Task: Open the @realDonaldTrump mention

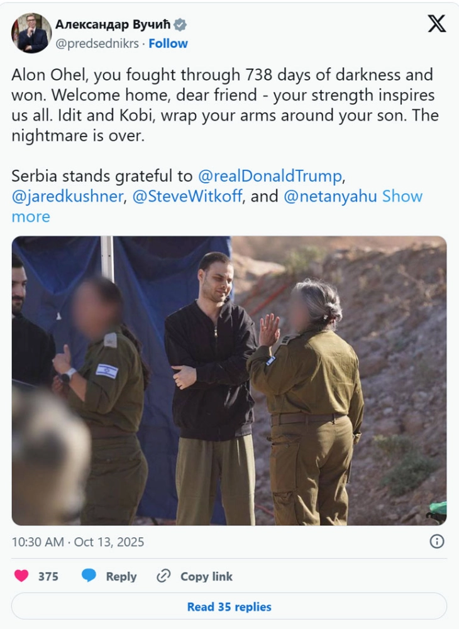Action: pyautogui.click(x=270, y=176)
